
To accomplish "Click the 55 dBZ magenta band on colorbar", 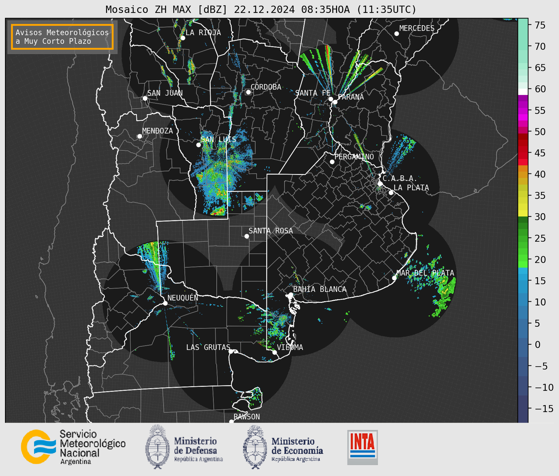I will pyautogui.click(x=523, y=111).
